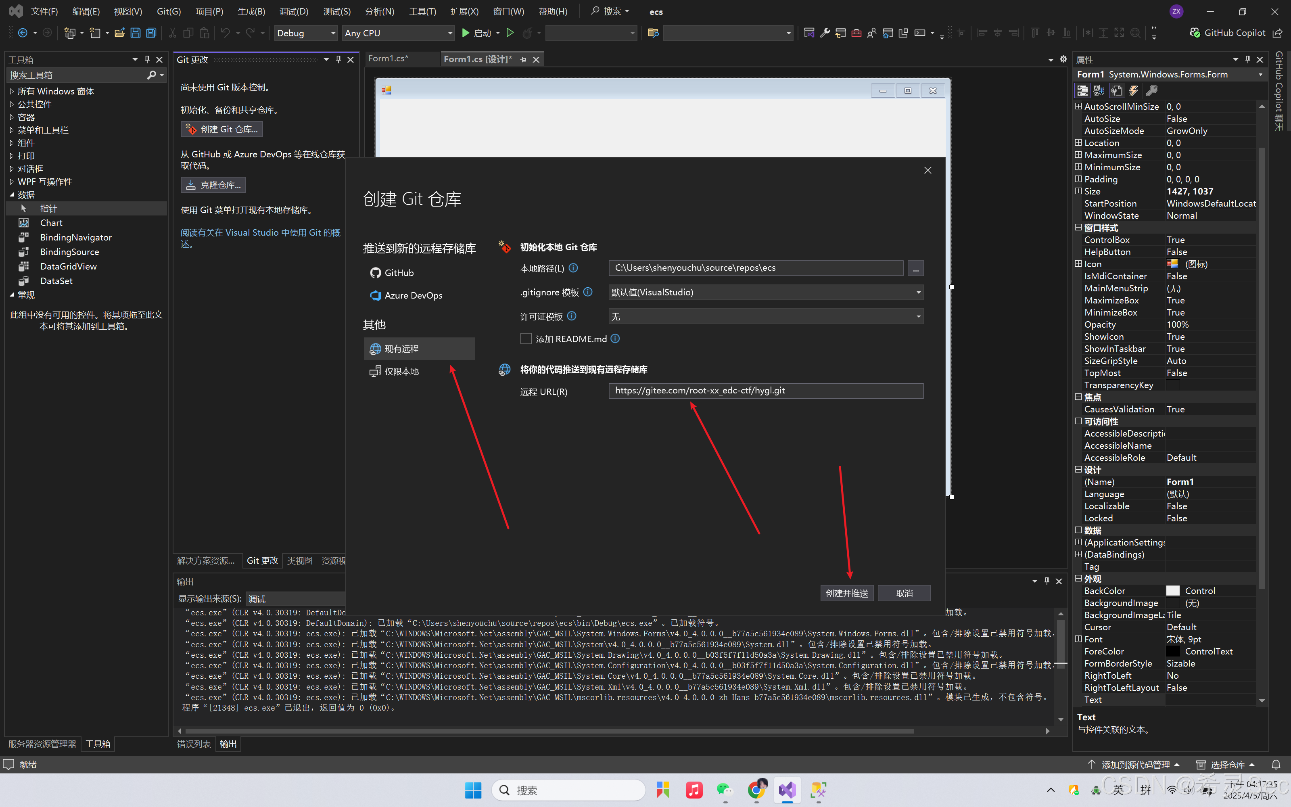Click the remote URL input field
The width and height of the screenshot is (1291, 807).
point(766,391)
